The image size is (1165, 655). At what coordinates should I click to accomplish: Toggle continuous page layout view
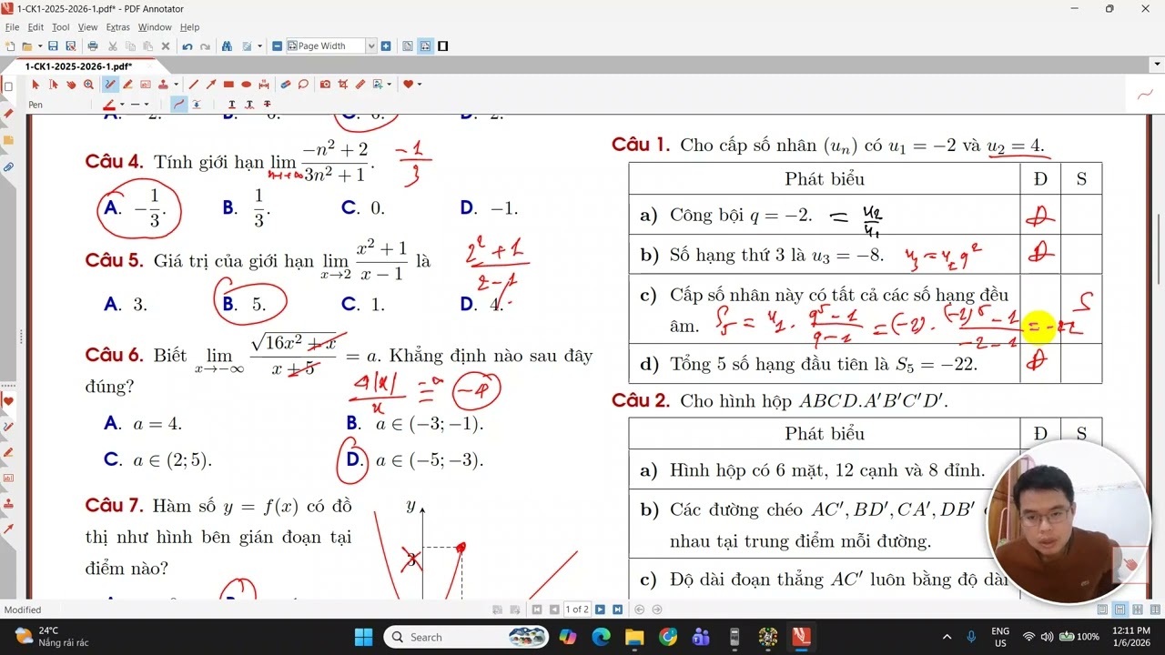point(425,45)
